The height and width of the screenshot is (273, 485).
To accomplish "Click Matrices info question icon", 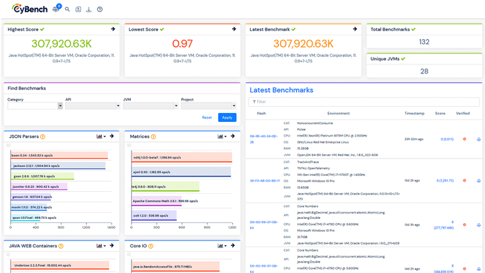I will coord(153,136).
